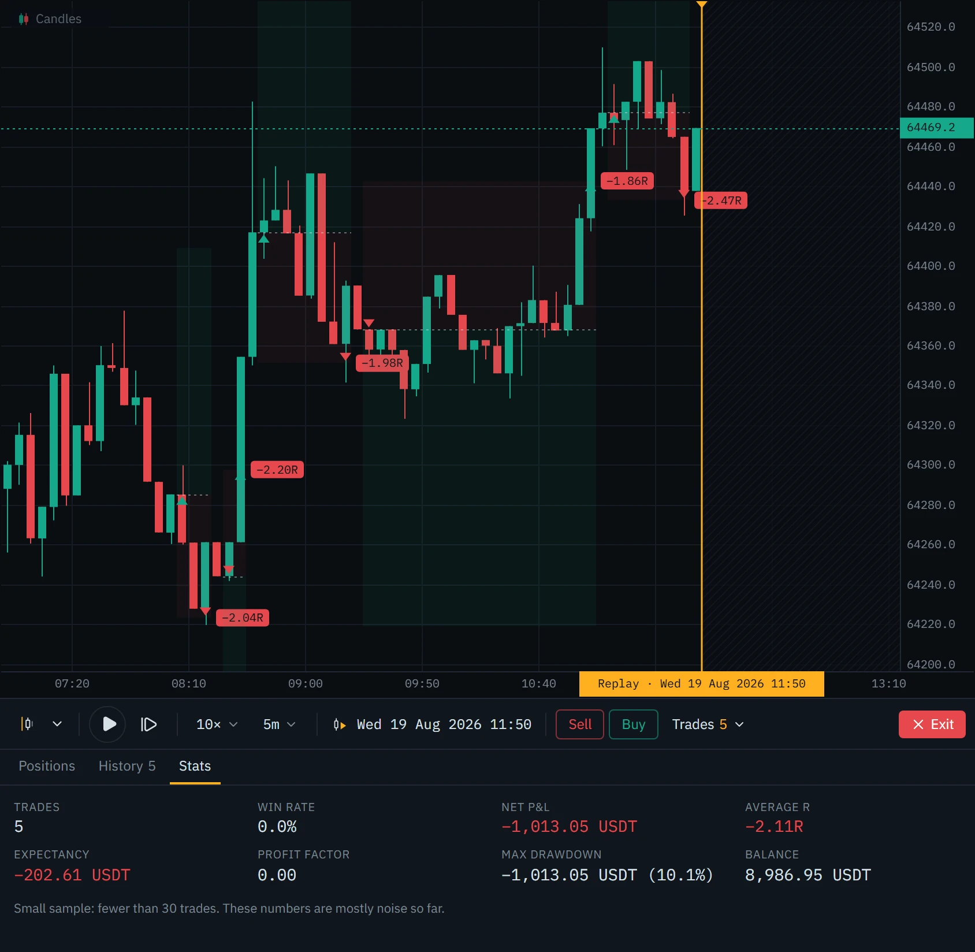
Task: Click the Wed 19 Aug 2026 11:50 date
Action: coord(444,724)
